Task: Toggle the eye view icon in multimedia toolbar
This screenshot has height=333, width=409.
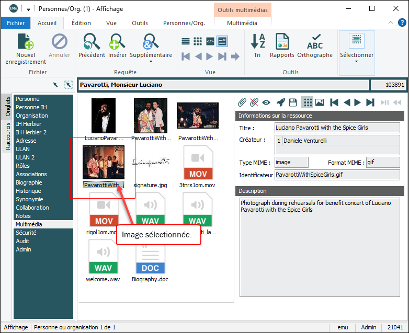Action: click(x=267, y=102)
